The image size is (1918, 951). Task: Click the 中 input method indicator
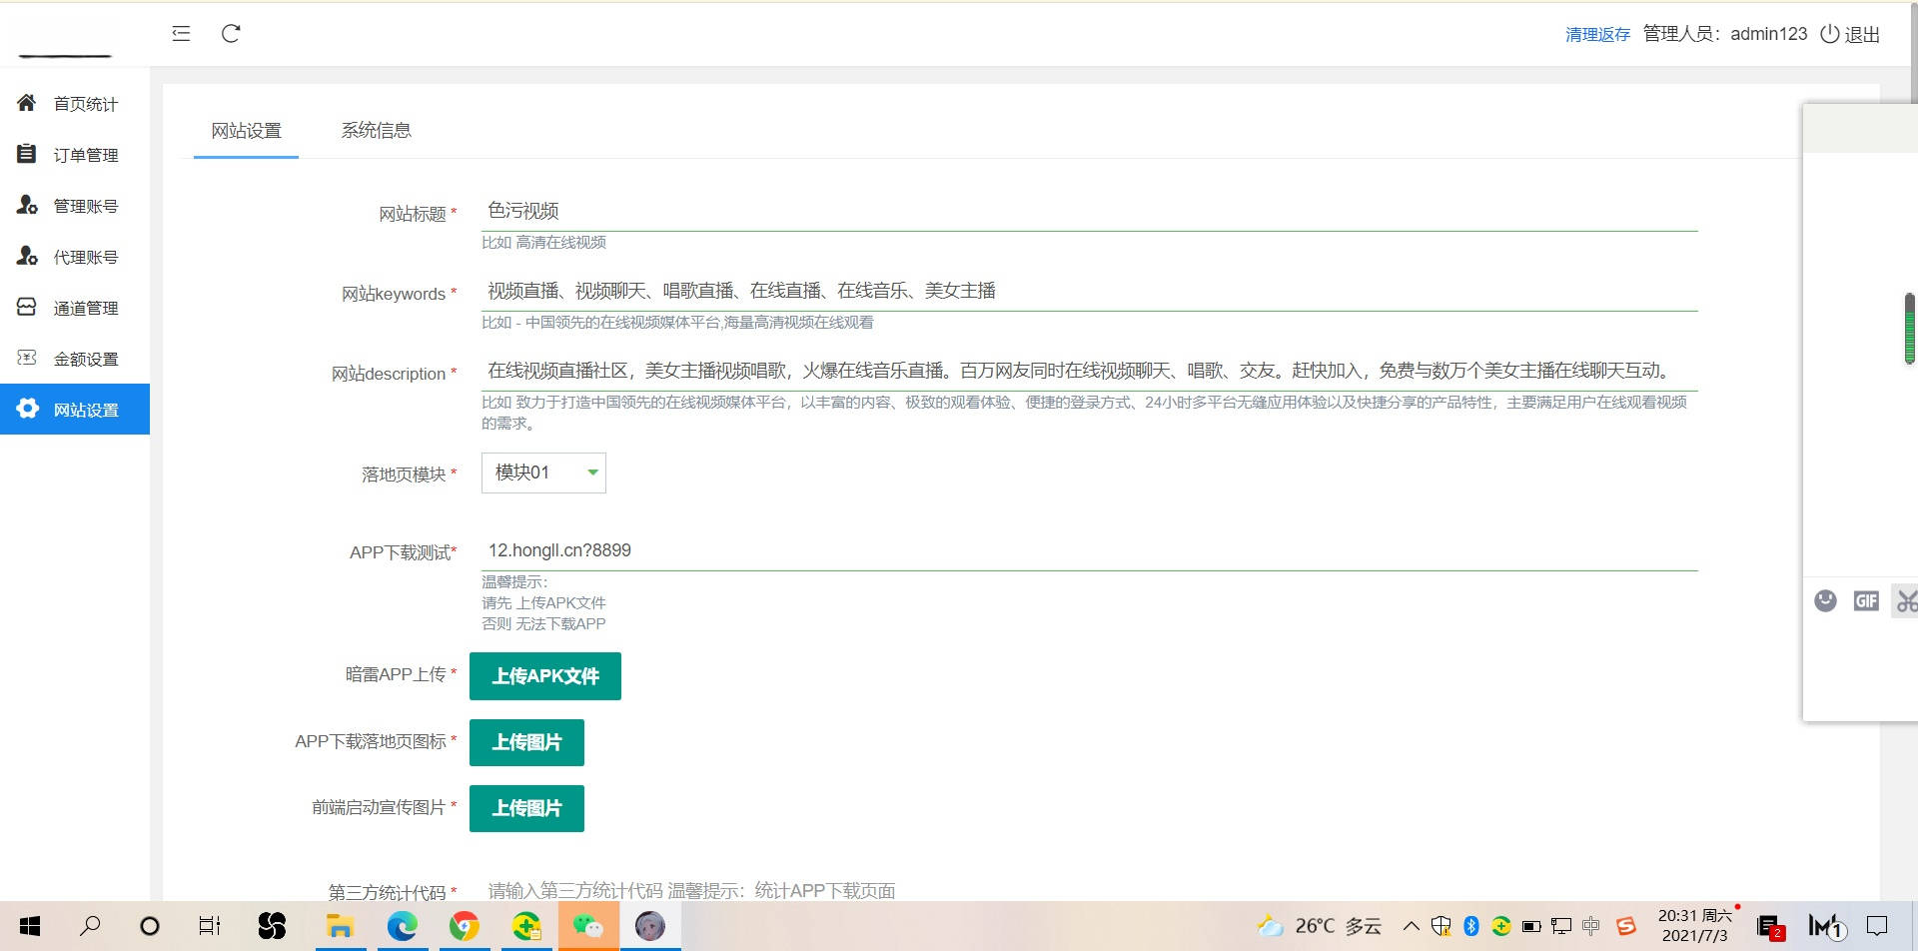[x=1591, y=926]
